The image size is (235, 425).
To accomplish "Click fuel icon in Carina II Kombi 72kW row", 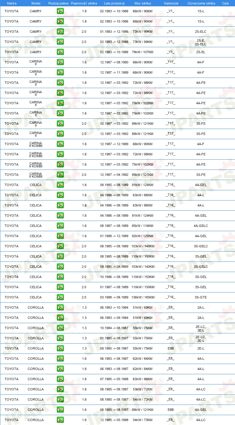I will (x=60, y=154).
